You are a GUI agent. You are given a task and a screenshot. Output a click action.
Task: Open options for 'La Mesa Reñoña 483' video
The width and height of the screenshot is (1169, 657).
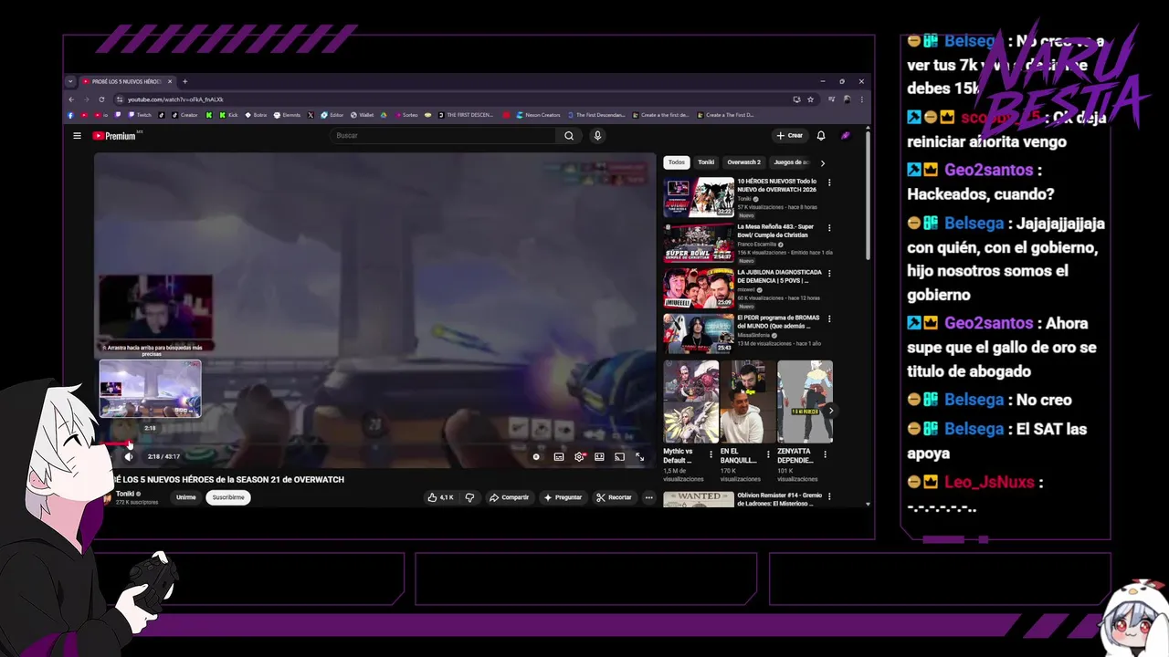tap(829, 228)
